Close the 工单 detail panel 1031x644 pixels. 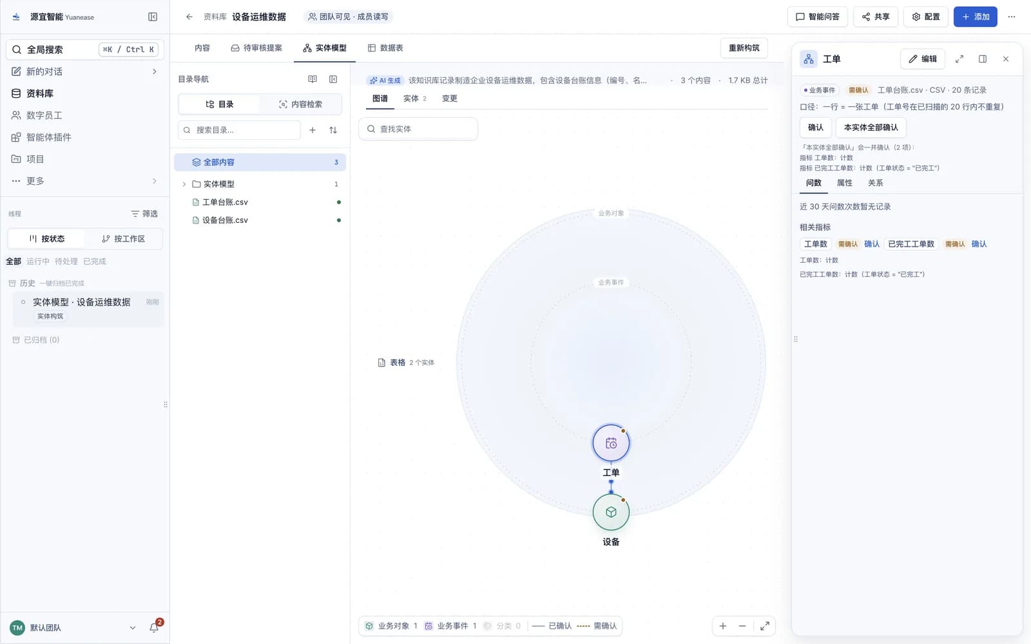(1006, 59)
